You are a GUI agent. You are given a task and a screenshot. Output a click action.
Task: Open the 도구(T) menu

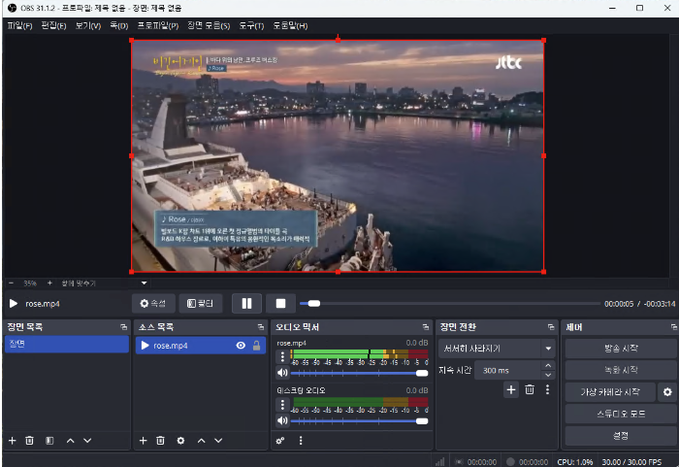click(x=251, y=25)
